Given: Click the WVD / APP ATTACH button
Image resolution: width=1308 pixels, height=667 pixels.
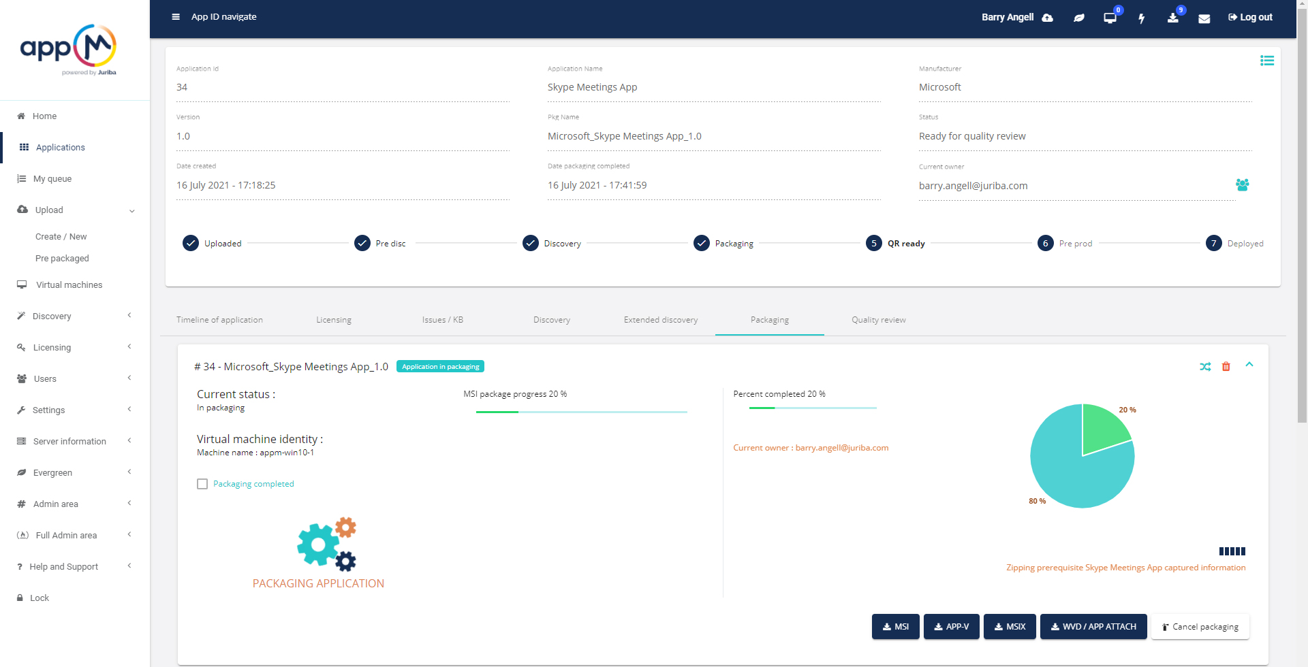Looking at the screenshot, I should 1093,627.
